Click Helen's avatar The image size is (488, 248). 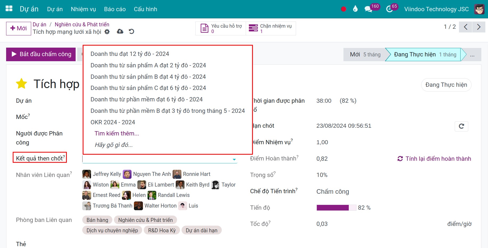pos(126,195)
